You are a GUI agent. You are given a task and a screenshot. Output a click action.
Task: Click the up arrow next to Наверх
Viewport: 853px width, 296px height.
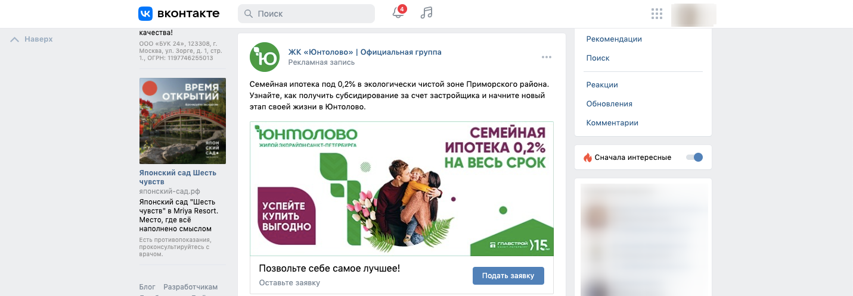tap(15, 39)
